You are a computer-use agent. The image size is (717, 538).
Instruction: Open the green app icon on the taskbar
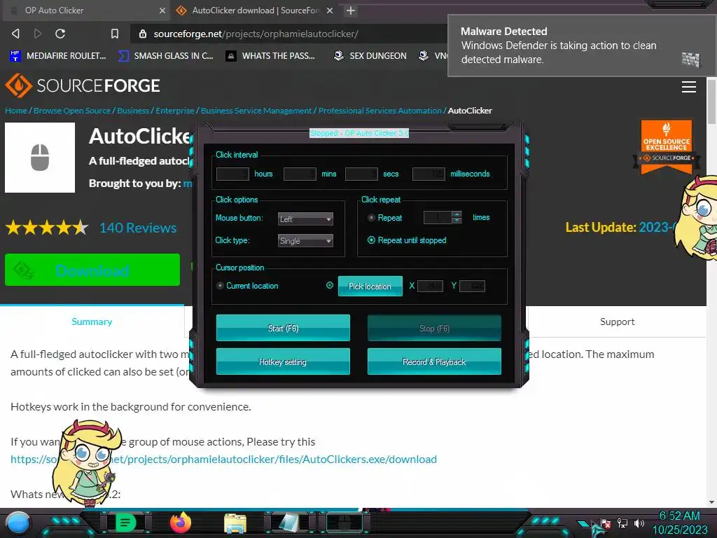point(126,523)
